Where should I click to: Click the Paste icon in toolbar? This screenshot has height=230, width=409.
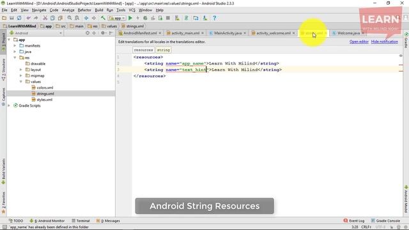(60, 18)
